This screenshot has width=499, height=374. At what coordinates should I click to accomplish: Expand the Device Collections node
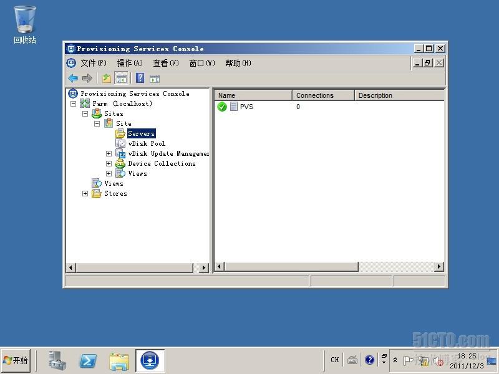[109, 163]
